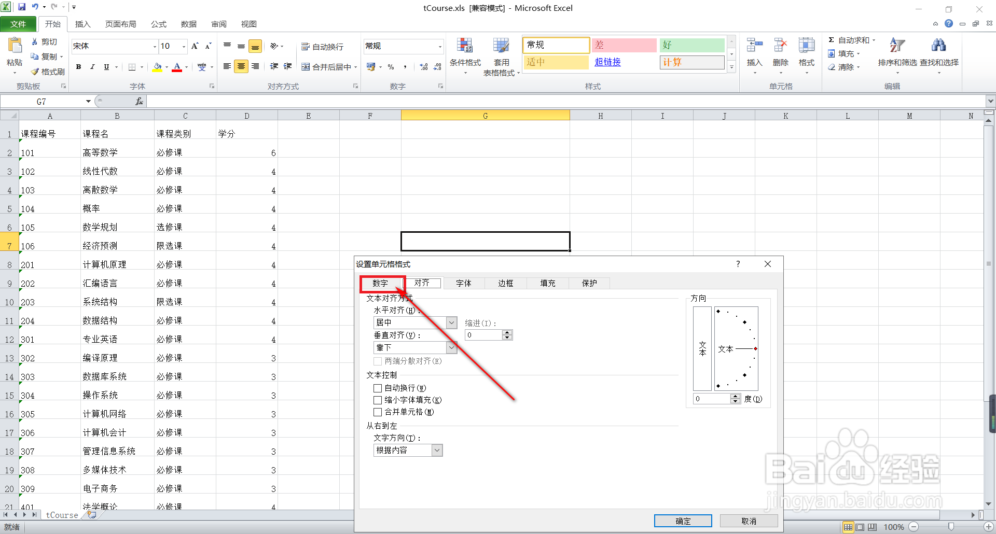
Task: Open the 插入 ribbon tab
Action: point(83,24)
